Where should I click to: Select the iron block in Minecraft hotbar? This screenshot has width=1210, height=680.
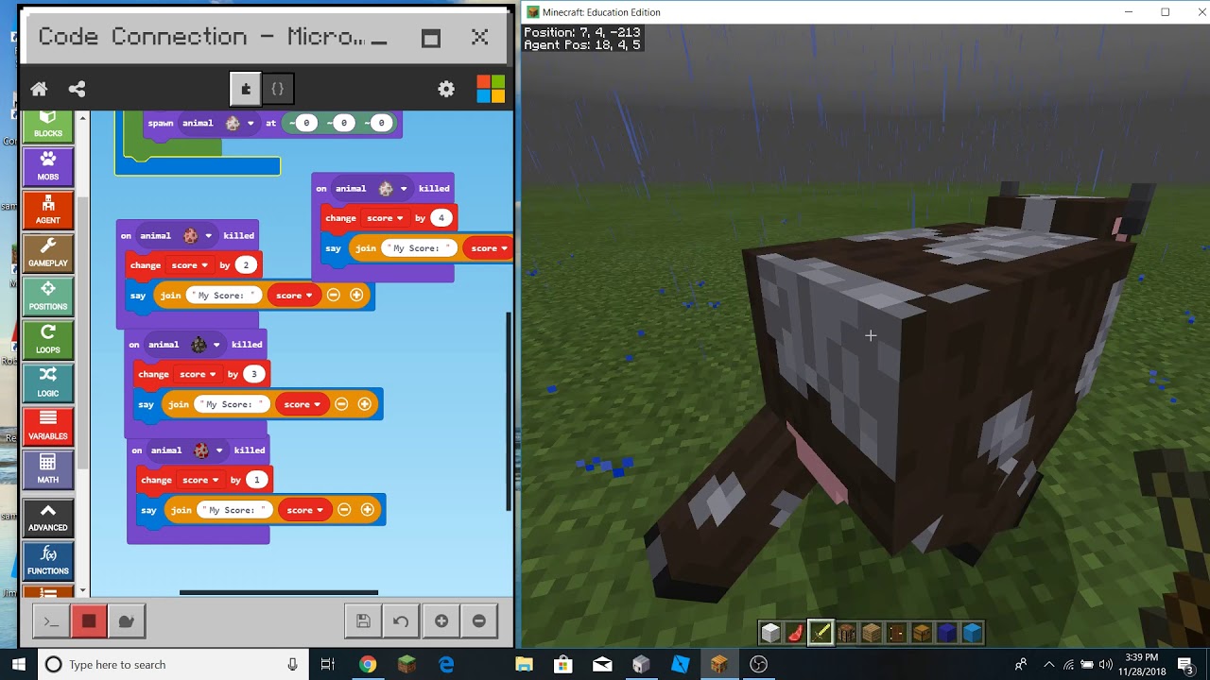point(770,633)
